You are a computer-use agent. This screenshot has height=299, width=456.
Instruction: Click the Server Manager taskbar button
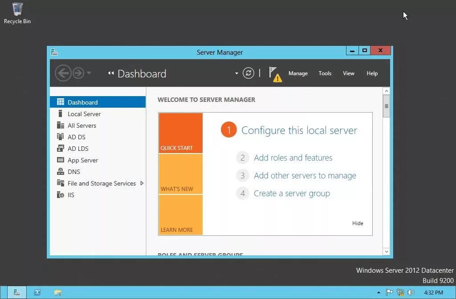(x=17, y=292)
